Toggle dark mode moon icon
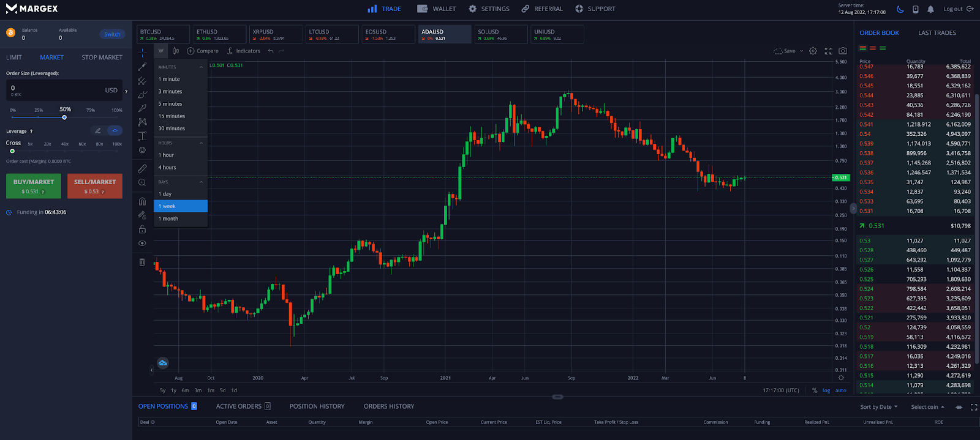The height and width of the screenshot is (440, 980). tap(900, 9)
